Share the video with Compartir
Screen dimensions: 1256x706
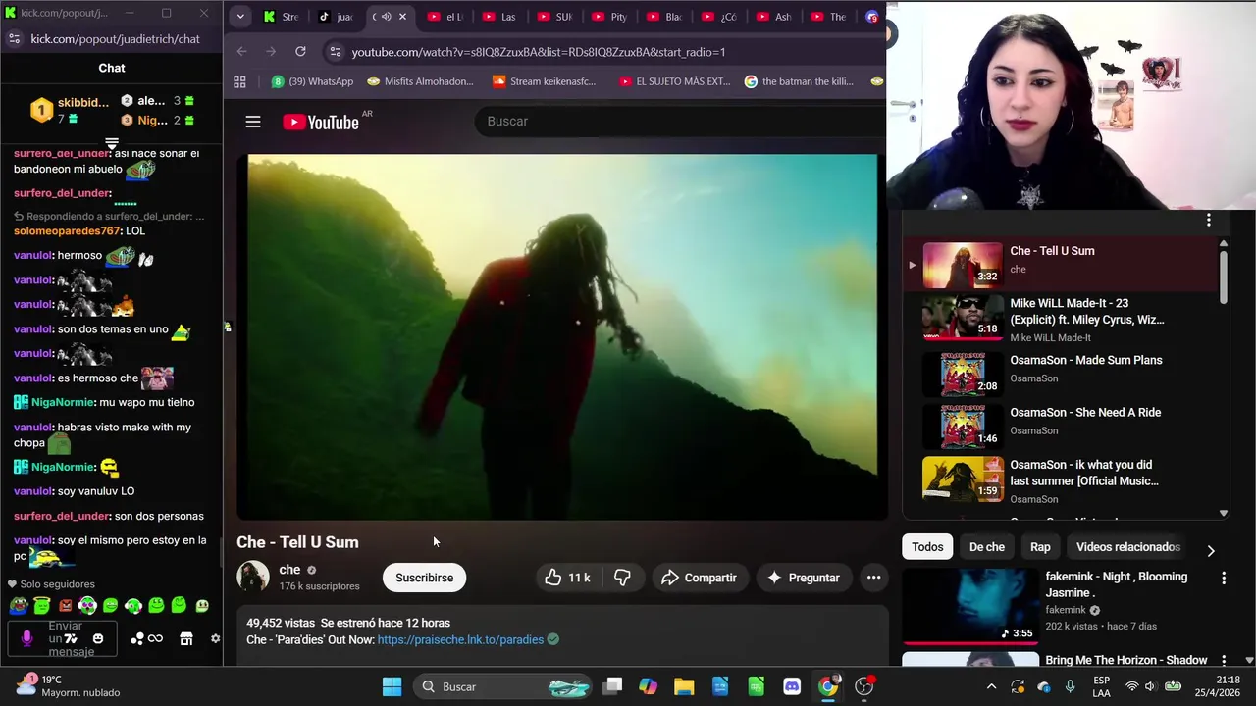[699, 578]
